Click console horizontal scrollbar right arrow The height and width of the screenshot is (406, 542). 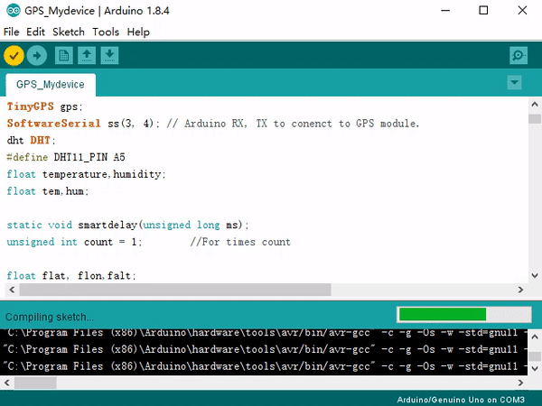click(520, 383)
